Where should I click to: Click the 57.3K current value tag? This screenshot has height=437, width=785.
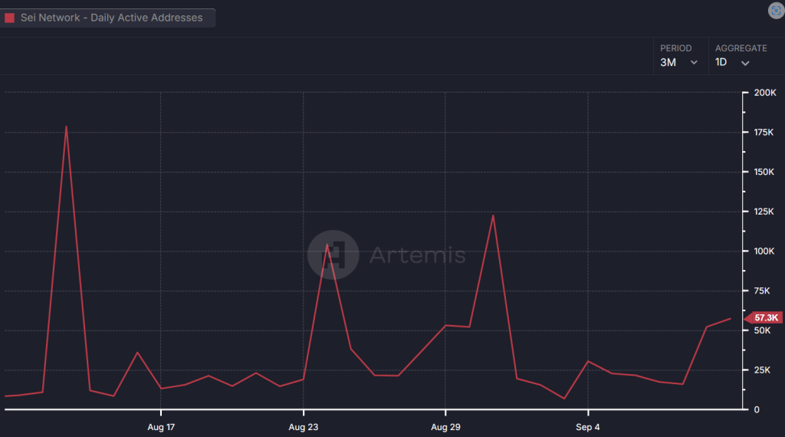click(764, 318)
